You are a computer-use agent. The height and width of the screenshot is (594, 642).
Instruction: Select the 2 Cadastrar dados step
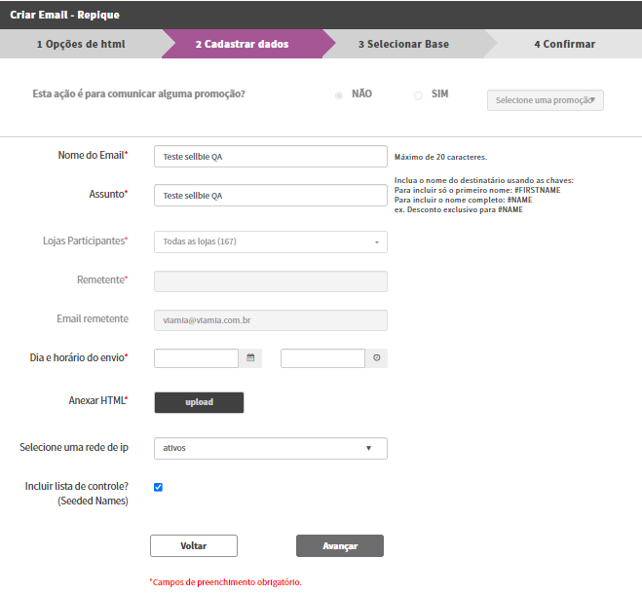[242, 44]
